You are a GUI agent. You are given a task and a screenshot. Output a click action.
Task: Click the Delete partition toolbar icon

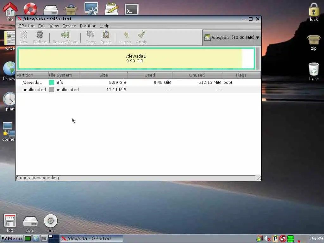point(40,37)
